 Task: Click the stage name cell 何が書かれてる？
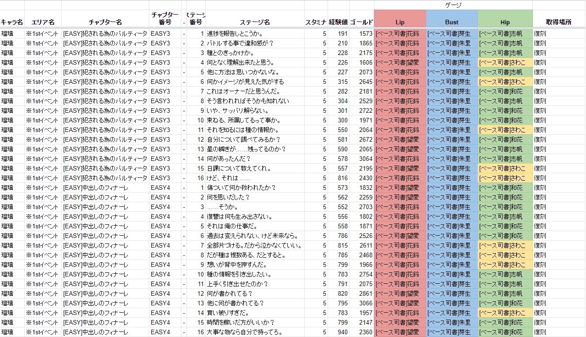[230, 293]
